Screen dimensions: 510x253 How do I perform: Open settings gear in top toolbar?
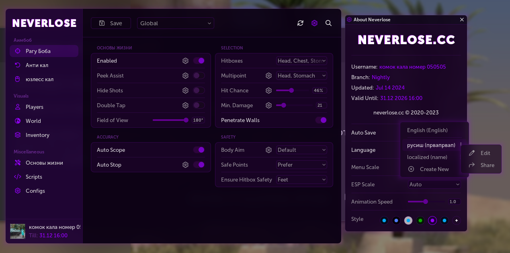[314, 23]
